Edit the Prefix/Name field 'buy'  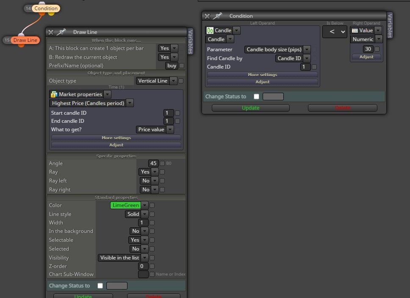tap(172, 66)
